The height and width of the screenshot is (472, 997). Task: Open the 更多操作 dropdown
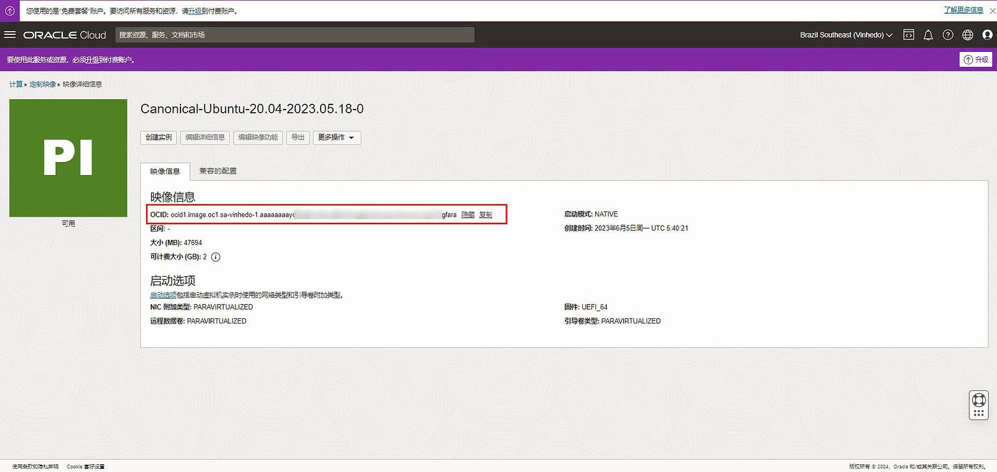pos(336,137)
